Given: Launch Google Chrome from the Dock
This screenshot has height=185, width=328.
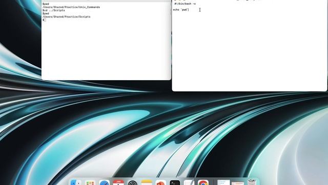Looking at the screenshot, I should pos(203,182).
